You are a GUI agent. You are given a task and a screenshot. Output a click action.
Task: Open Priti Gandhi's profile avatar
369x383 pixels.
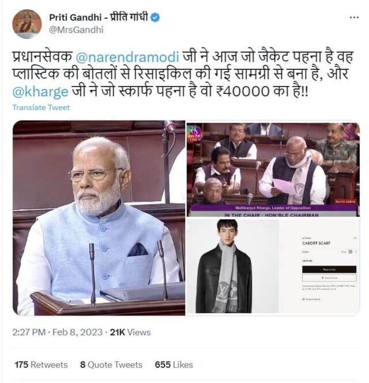point(27,24)
